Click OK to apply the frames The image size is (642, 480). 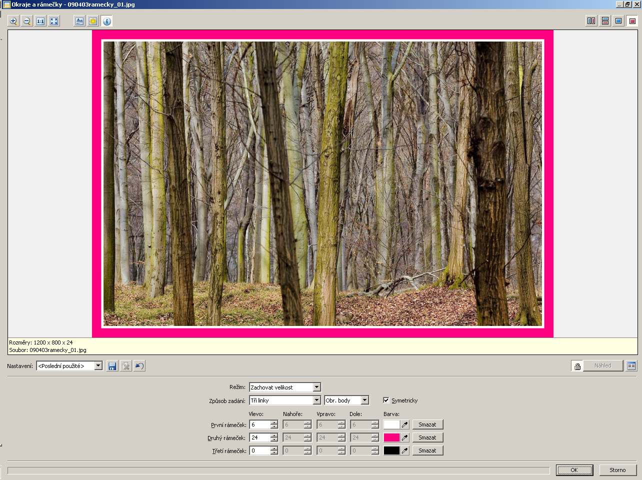[574, 470]
